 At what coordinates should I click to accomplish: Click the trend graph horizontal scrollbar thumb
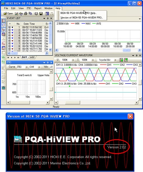127,50
